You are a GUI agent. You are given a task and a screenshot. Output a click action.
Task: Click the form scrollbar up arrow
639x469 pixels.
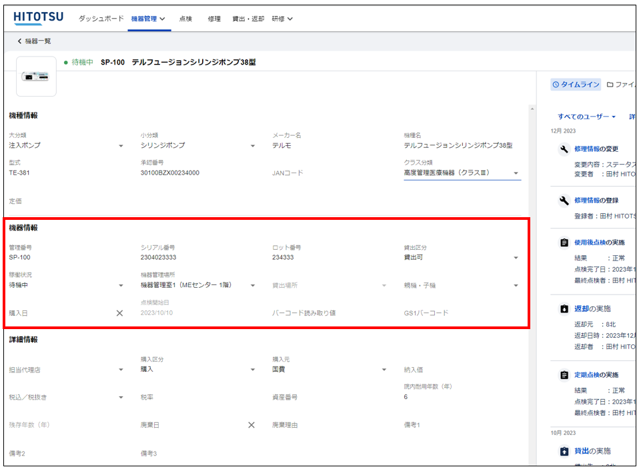click(x=532, y=109)
